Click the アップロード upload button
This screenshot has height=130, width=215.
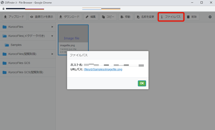point(14,17)
